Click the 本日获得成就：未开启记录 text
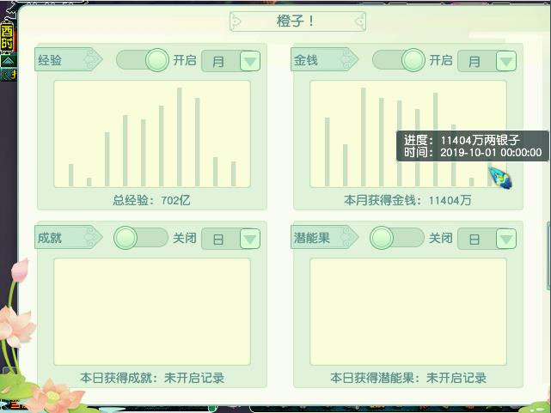This screenshot has height=413, width=551. click(x=152, y=378)
